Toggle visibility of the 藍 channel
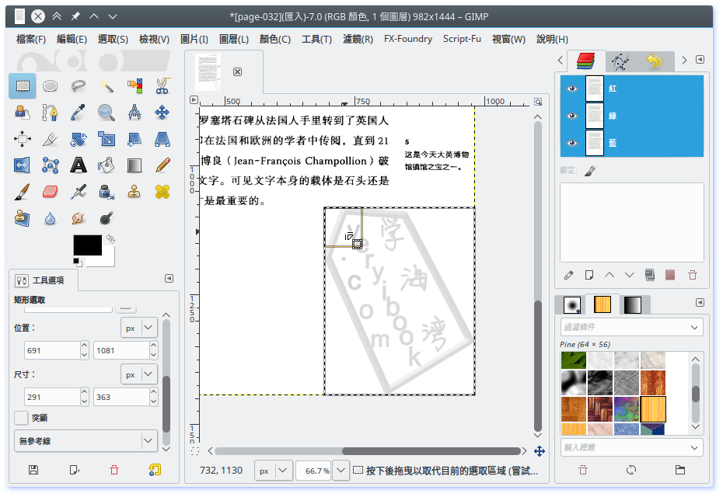This screenshot has width=723, height=497. pyautogui.click(x=573, y=143)
